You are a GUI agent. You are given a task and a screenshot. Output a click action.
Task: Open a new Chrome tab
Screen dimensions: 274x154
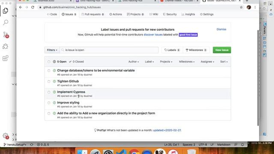247,1
